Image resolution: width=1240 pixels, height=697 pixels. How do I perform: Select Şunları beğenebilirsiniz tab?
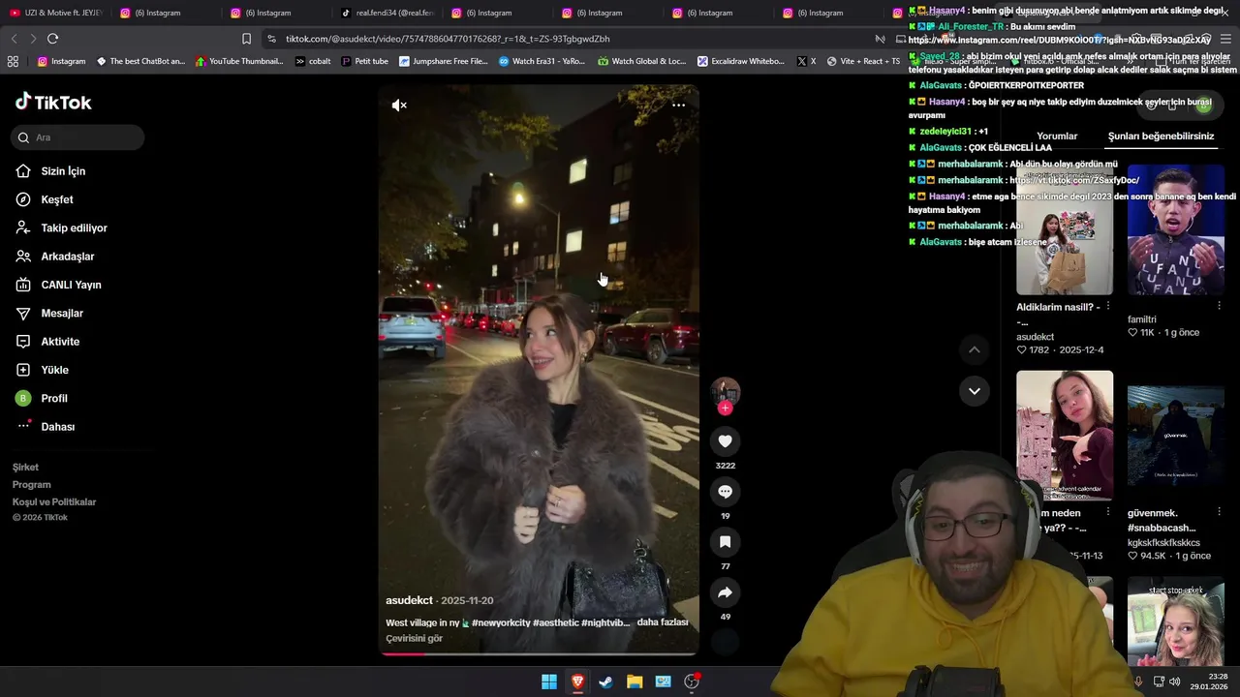(1161, 136)
